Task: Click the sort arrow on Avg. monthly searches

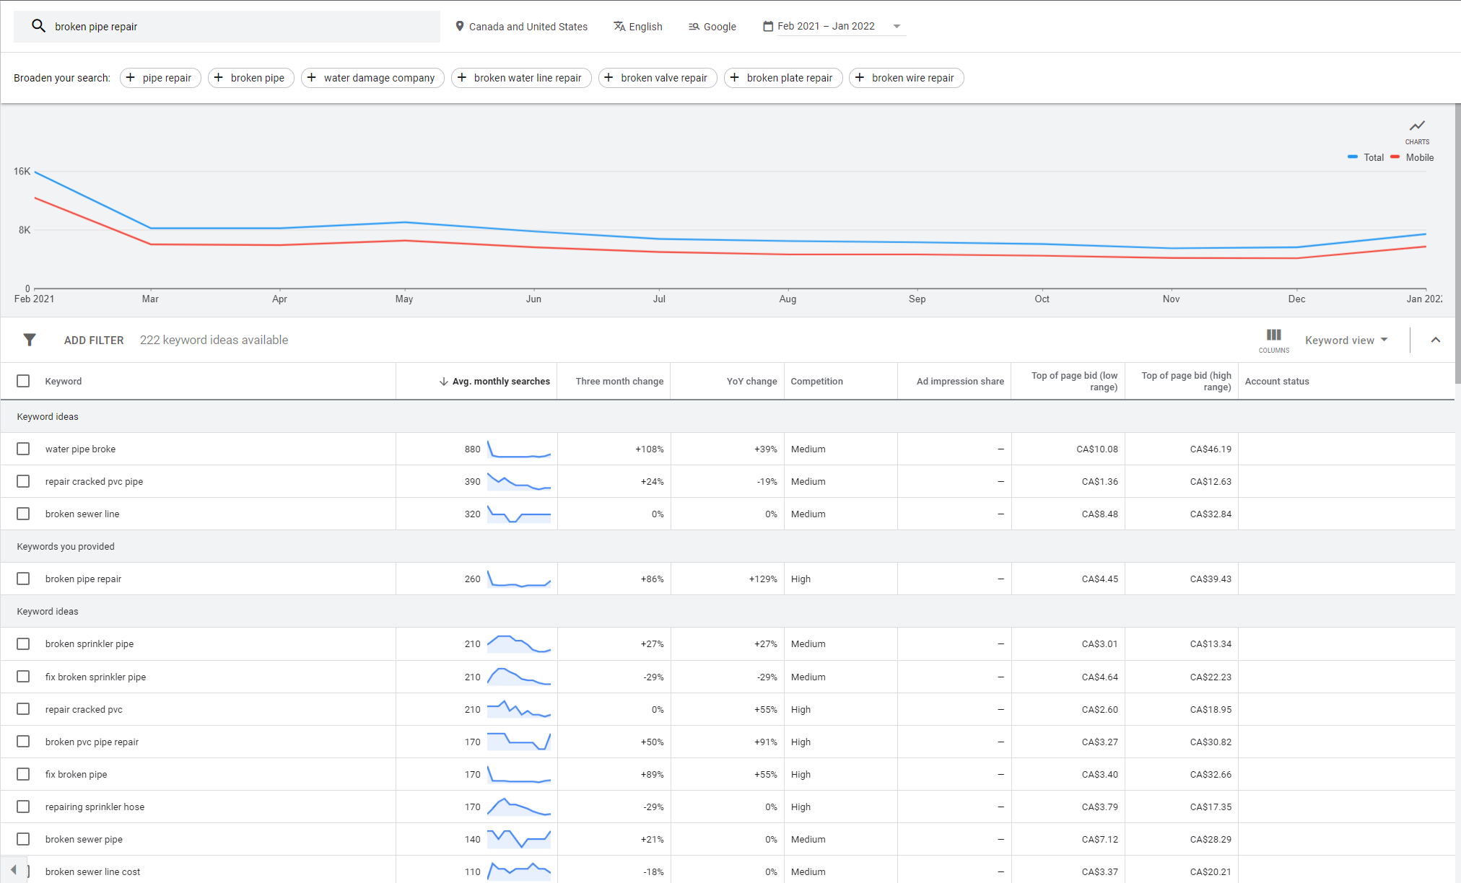Action: pyautogui.click(x=443, y=382)
